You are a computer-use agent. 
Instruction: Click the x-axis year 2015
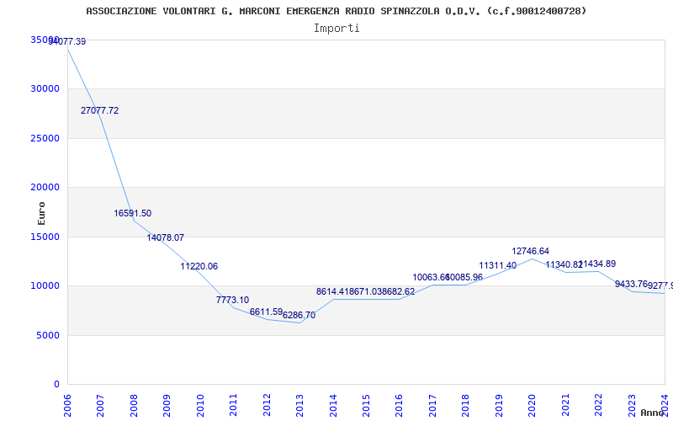(x=366, y=405)
